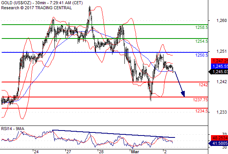The image size is (228, 154).
Task: Click the red 48.2534 RSI value tag
Action: tap(219, 138)
